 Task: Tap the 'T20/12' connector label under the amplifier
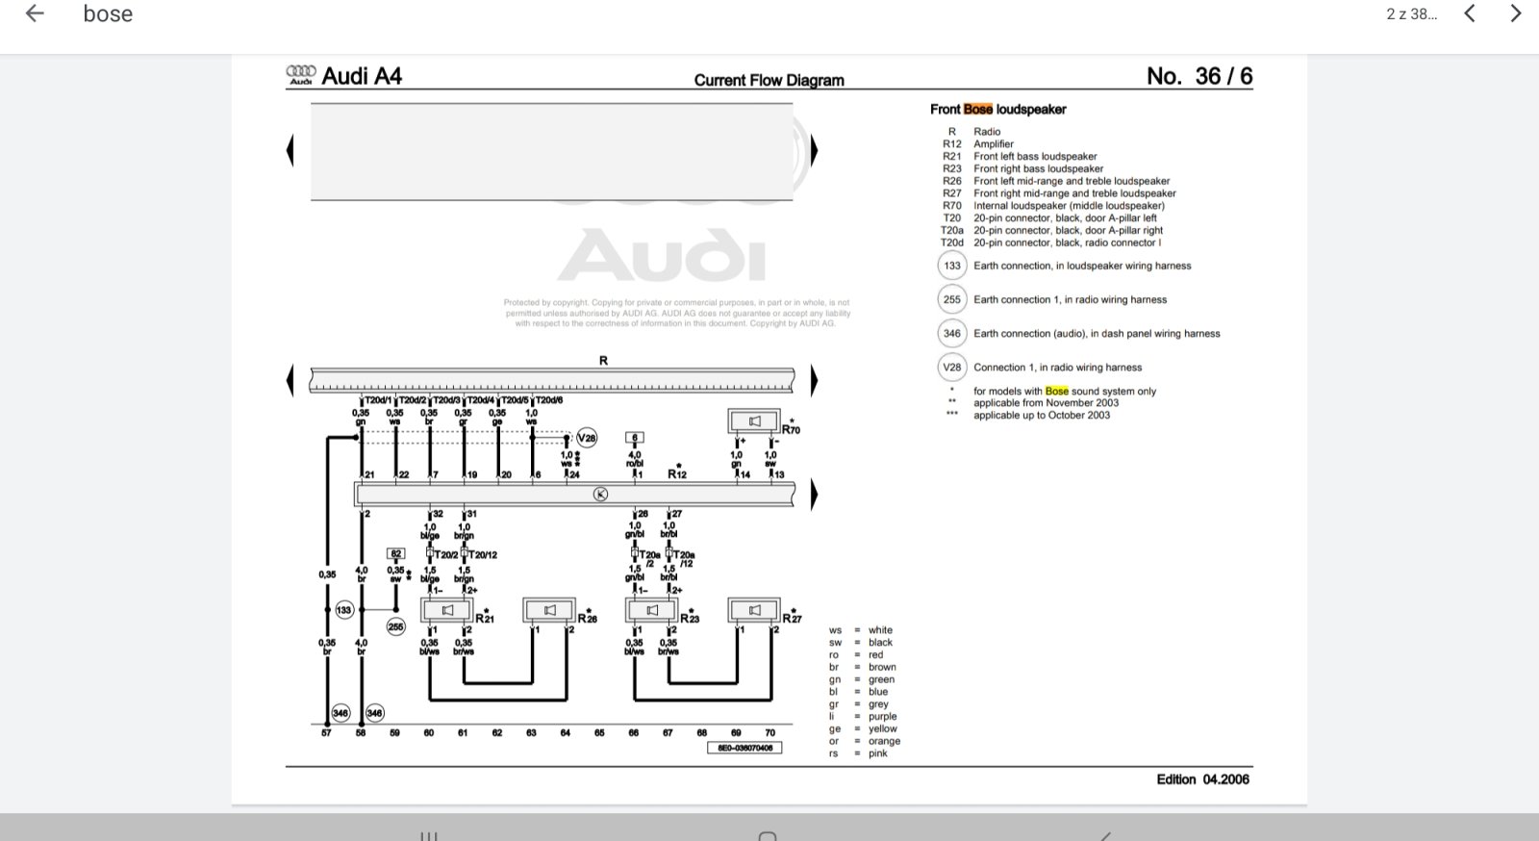[x=483, y=555]
